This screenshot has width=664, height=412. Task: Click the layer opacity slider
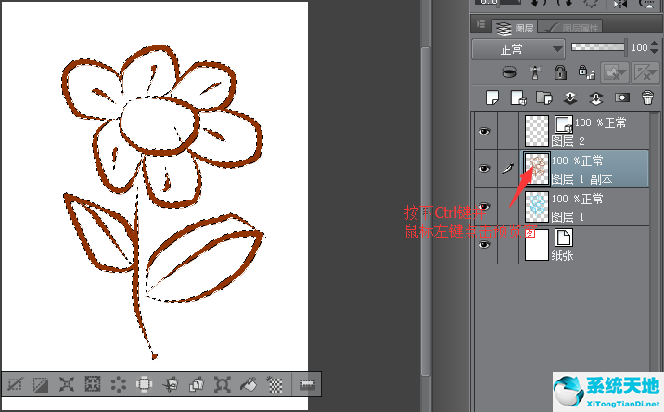click(x=598, y=46)
